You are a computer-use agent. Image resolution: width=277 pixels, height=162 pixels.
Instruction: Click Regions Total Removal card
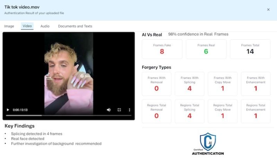pos(157,111)
